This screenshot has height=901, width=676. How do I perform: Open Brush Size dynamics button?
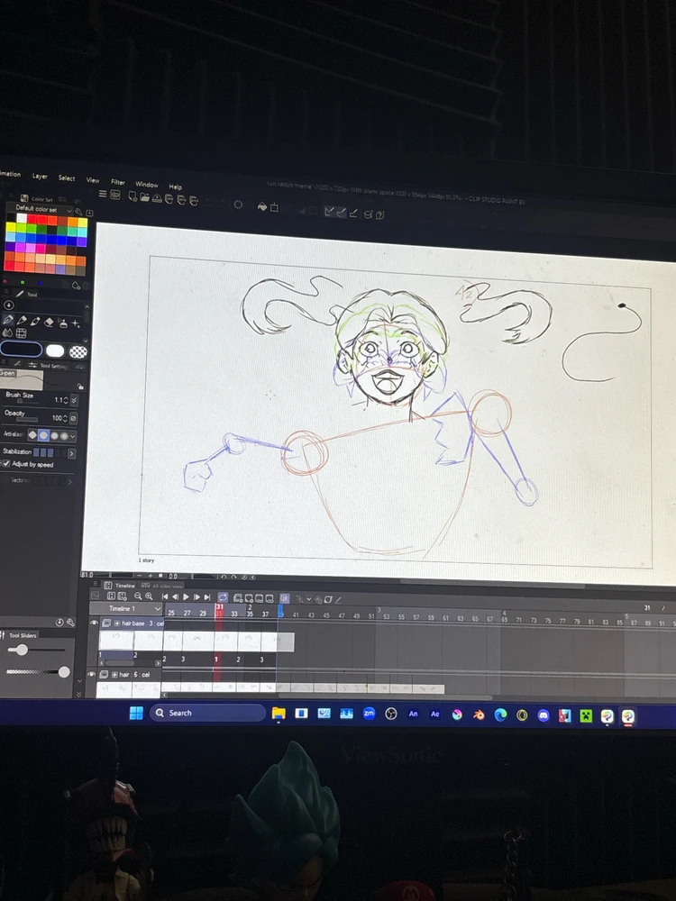[x=74, y=400]
